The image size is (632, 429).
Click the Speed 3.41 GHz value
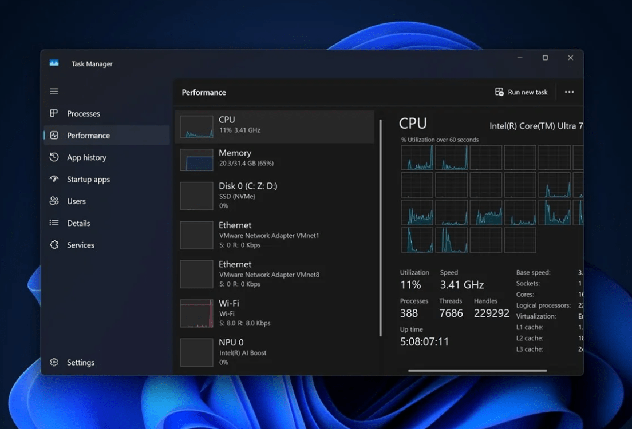coord(461,285)
